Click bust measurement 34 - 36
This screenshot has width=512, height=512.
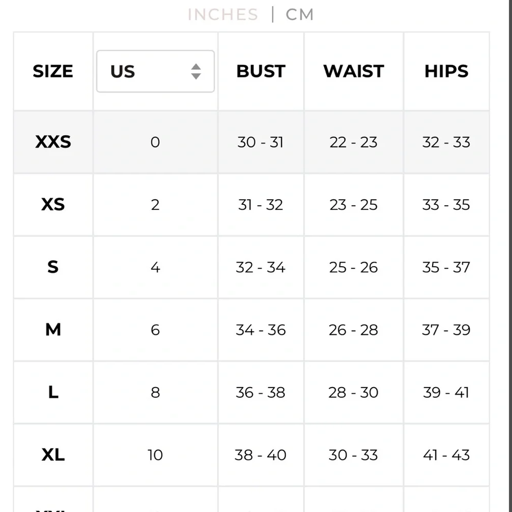[261, 330]
